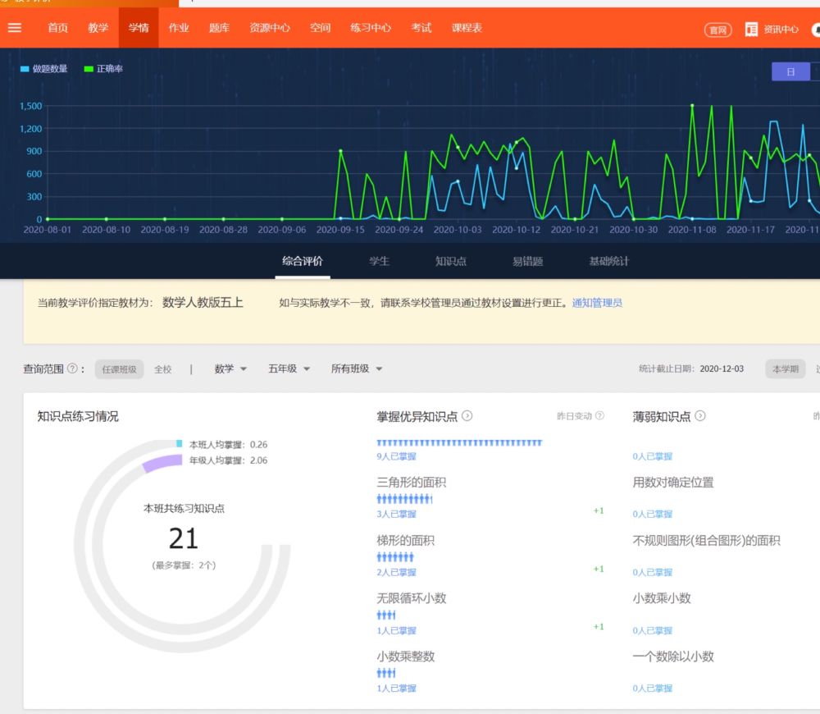Click help icon beside 昨日变动

[x=599, y=417]
